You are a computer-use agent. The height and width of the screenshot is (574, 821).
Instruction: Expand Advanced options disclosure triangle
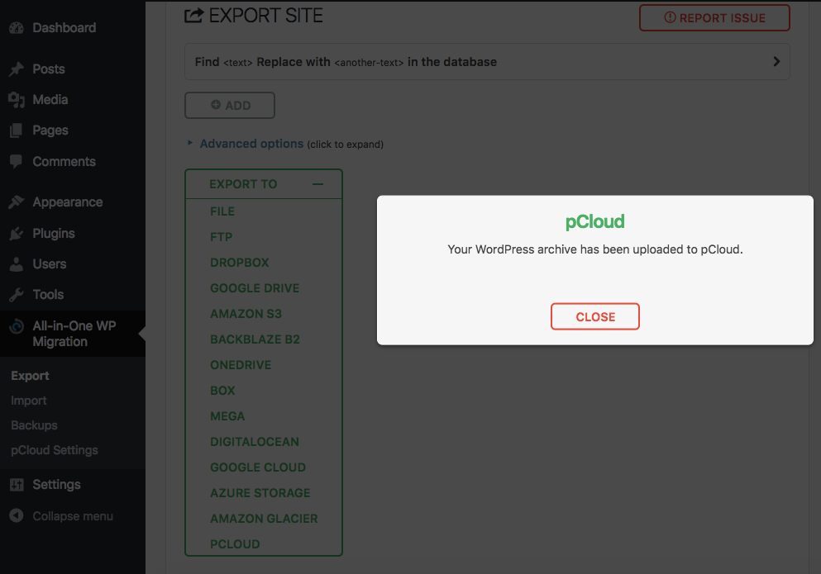(x=190, y=143)
